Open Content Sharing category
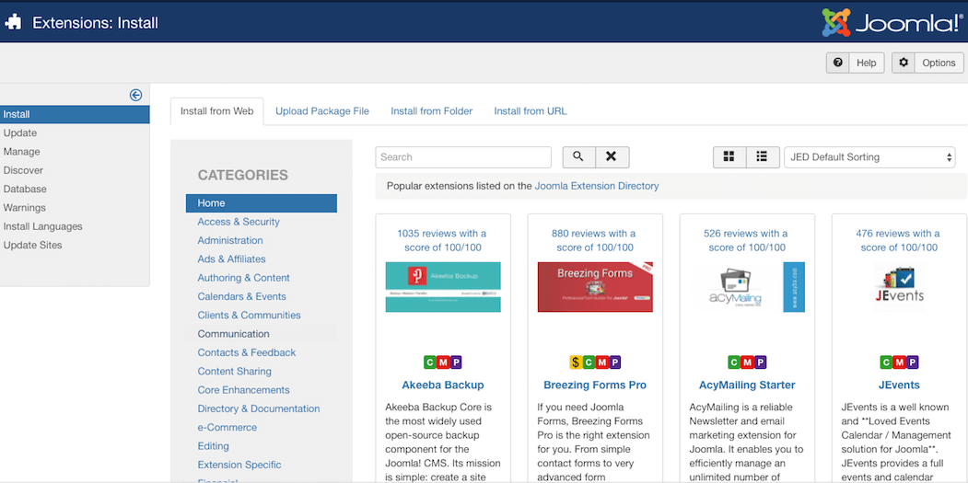The image size is (968, 483). pyautogui.click(x=235, y=372)
